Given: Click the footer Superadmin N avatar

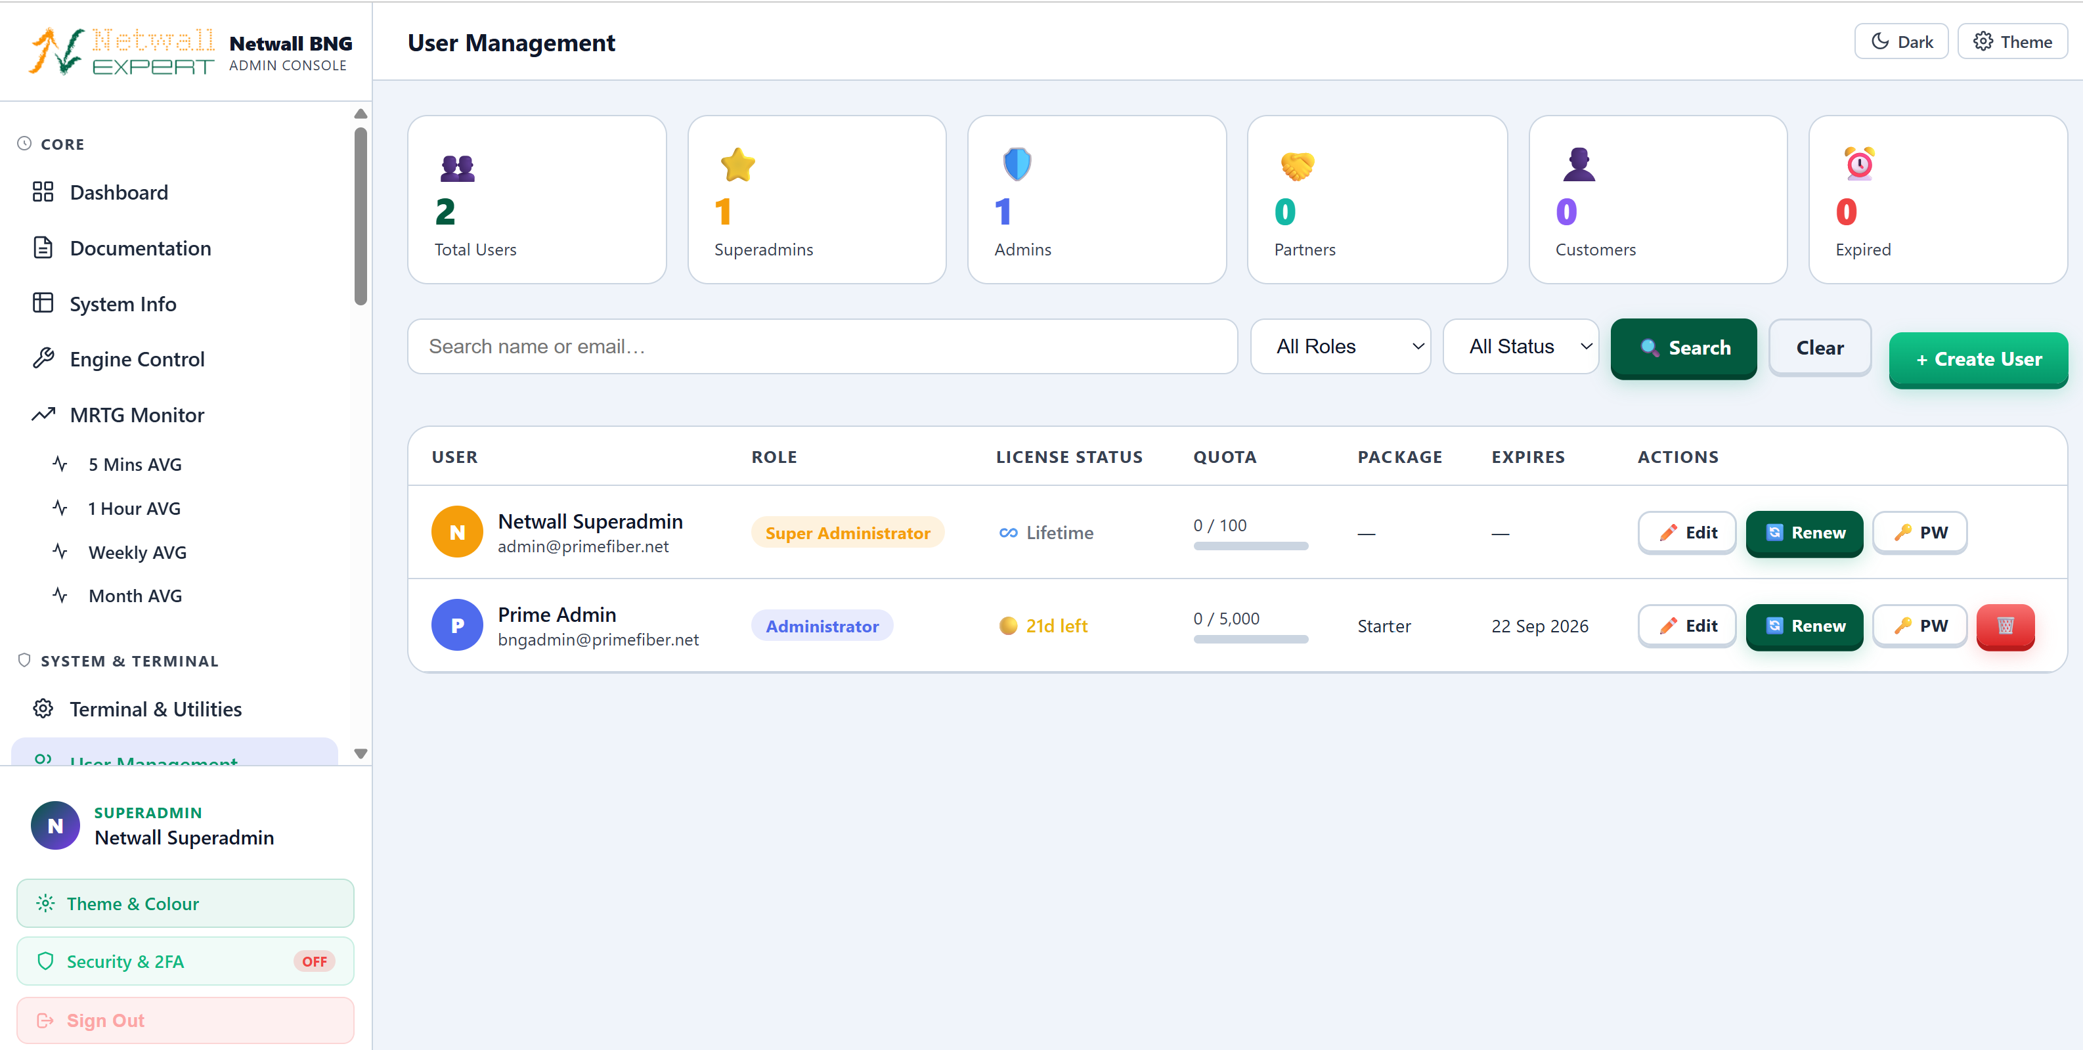Looking at the screenshot, I should pyautogui.click(x=55, y=825).
